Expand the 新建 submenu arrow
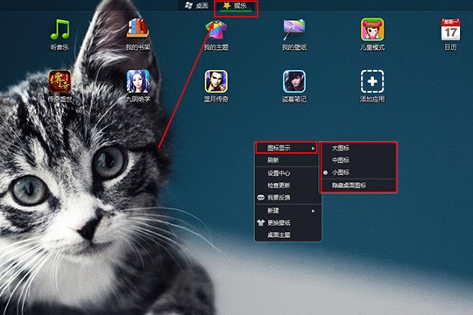473x315 pixels. (x=313, y=211)
